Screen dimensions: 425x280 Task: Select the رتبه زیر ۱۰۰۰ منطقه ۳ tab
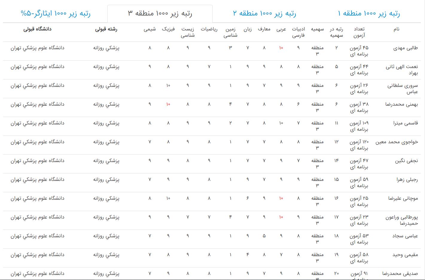coord(160,13)
